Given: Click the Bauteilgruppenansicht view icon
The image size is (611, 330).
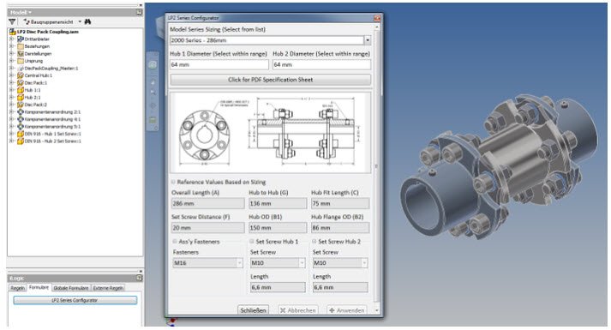Looking at the screenshot, I should (27, 21).
